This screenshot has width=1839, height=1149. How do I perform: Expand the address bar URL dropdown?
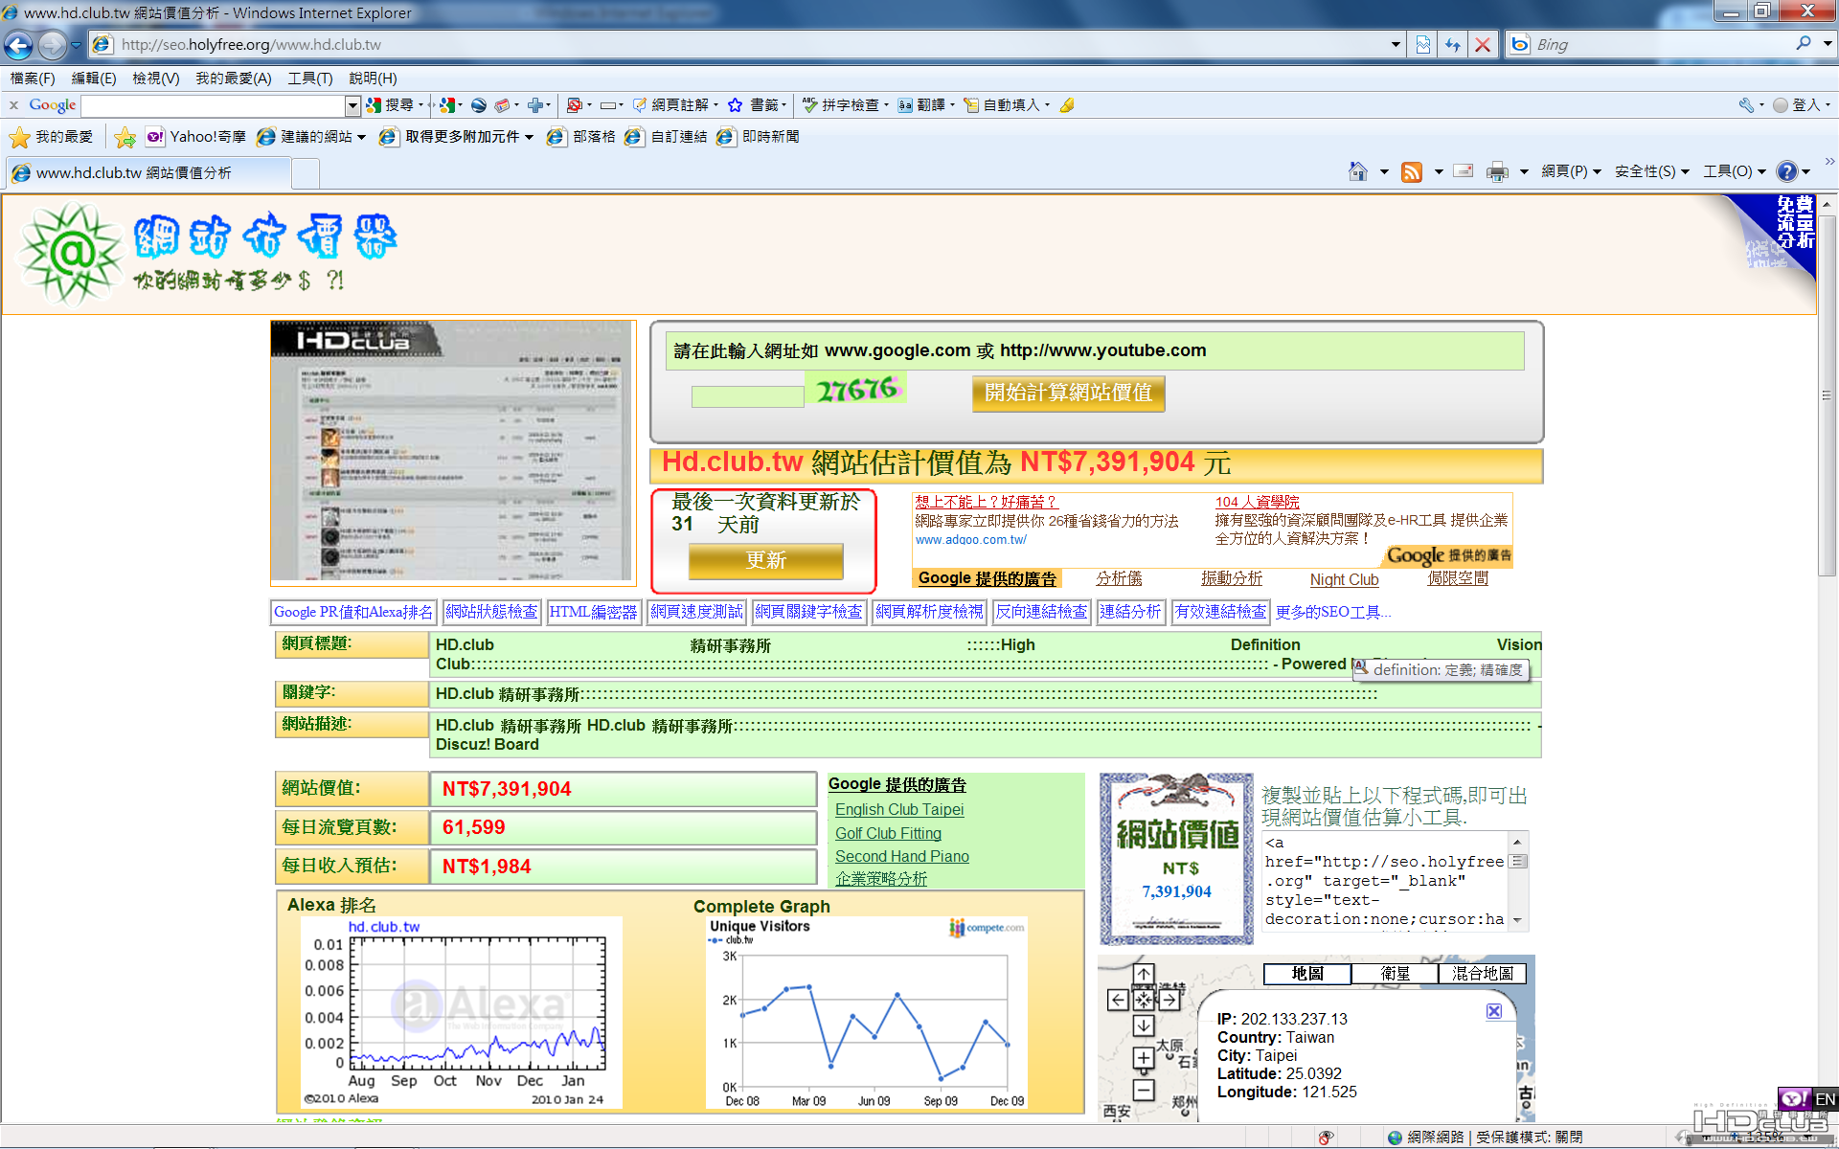pyautogui.click(x=1396, y=44)
